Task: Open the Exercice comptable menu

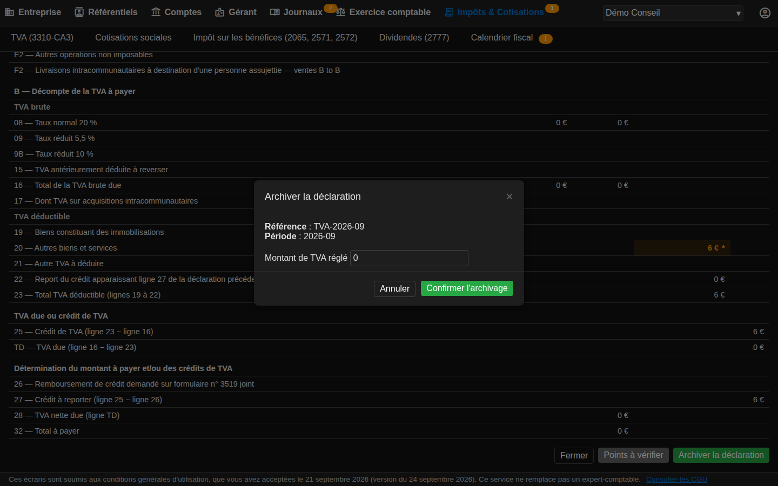Action: pos(383,12)
